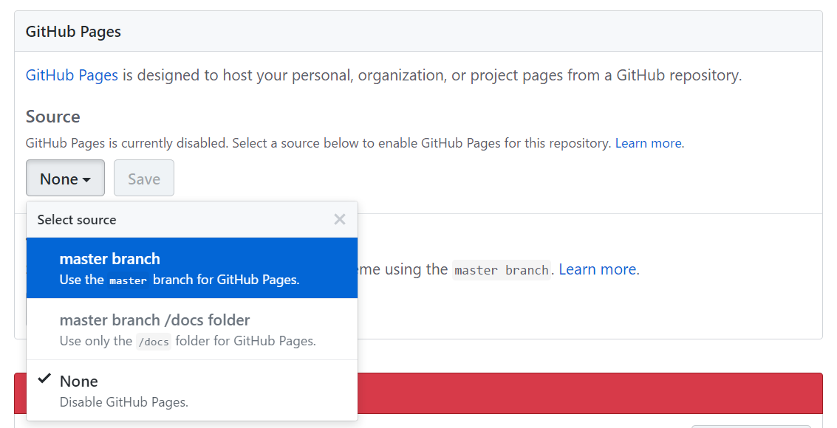Image resolution: width=837 pixels, height=428 pixels.
Task: Click the master code tag in branch description
Action: 128,280
